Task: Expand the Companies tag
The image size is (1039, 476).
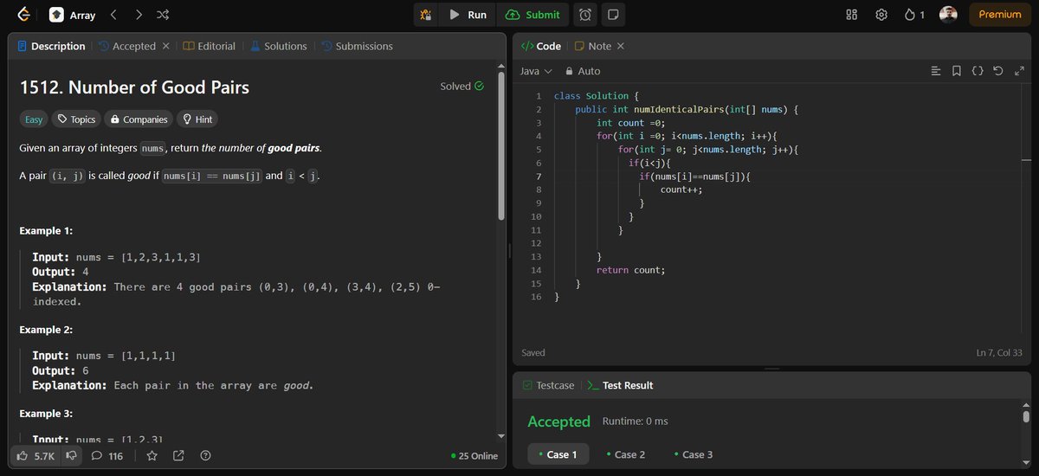Action: pos(139,119)
